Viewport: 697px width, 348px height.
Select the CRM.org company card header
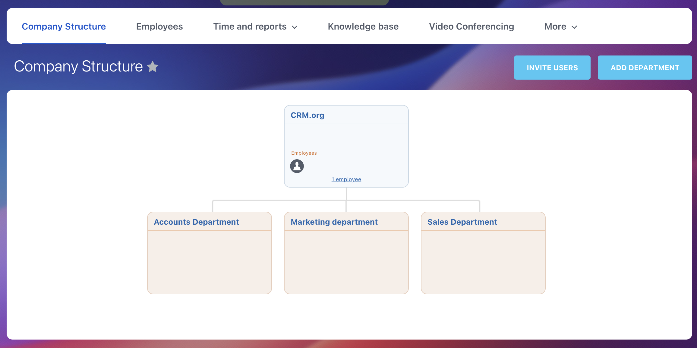point(307,115)
